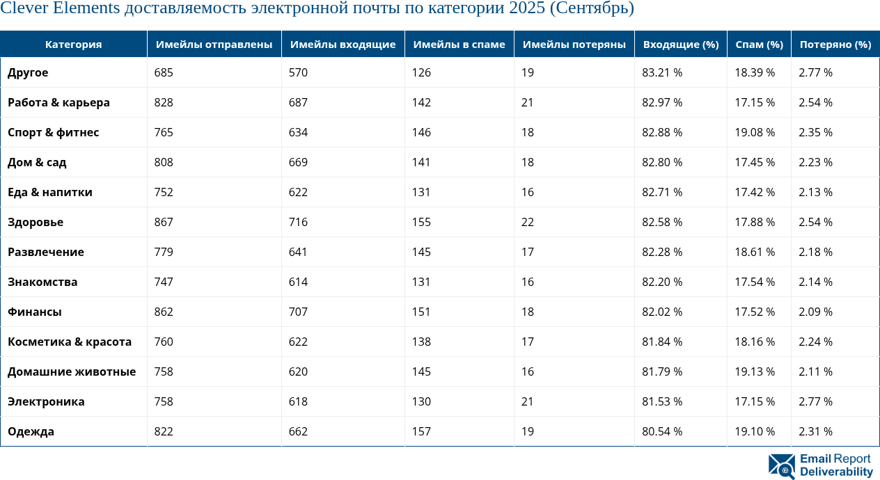The width and height of the screenshot is (880, 480).
Task: Select the Одежда category row
Action: 31,431
